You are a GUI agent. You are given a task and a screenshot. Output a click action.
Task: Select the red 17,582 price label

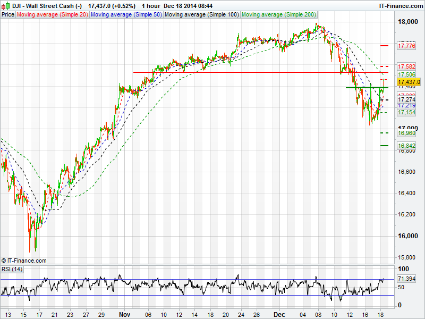406,66
